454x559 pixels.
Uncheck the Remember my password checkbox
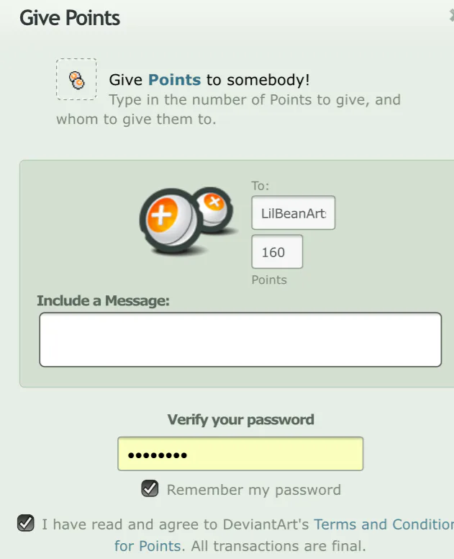(x=150, y=488)
